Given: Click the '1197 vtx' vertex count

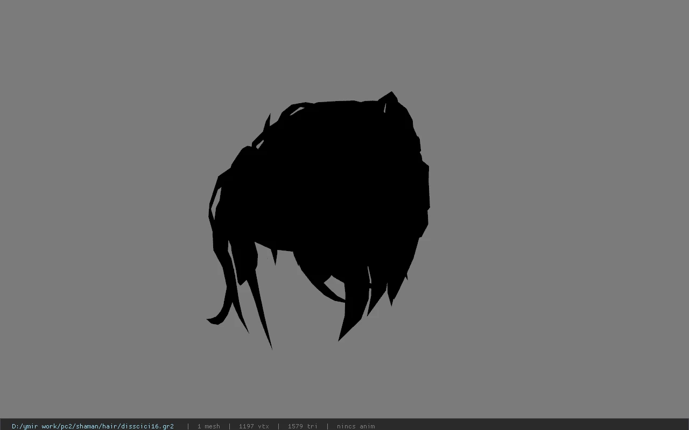Looking at the screenshot, I should [254, 426].
